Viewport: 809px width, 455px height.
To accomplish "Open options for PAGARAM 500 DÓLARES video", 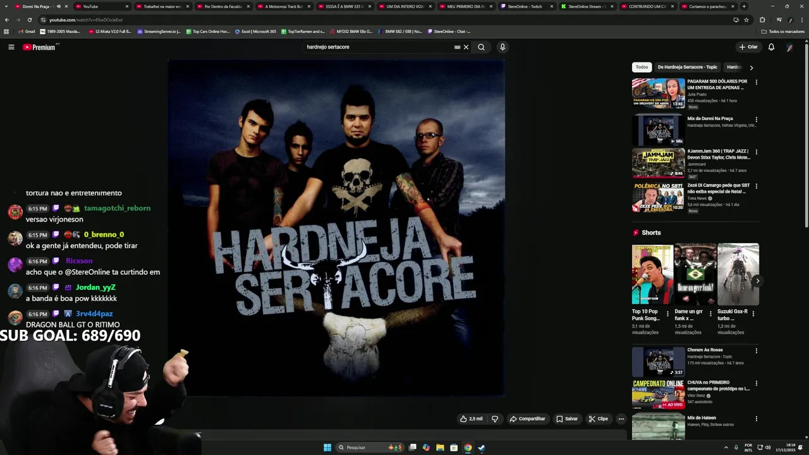I will point(756,82).
